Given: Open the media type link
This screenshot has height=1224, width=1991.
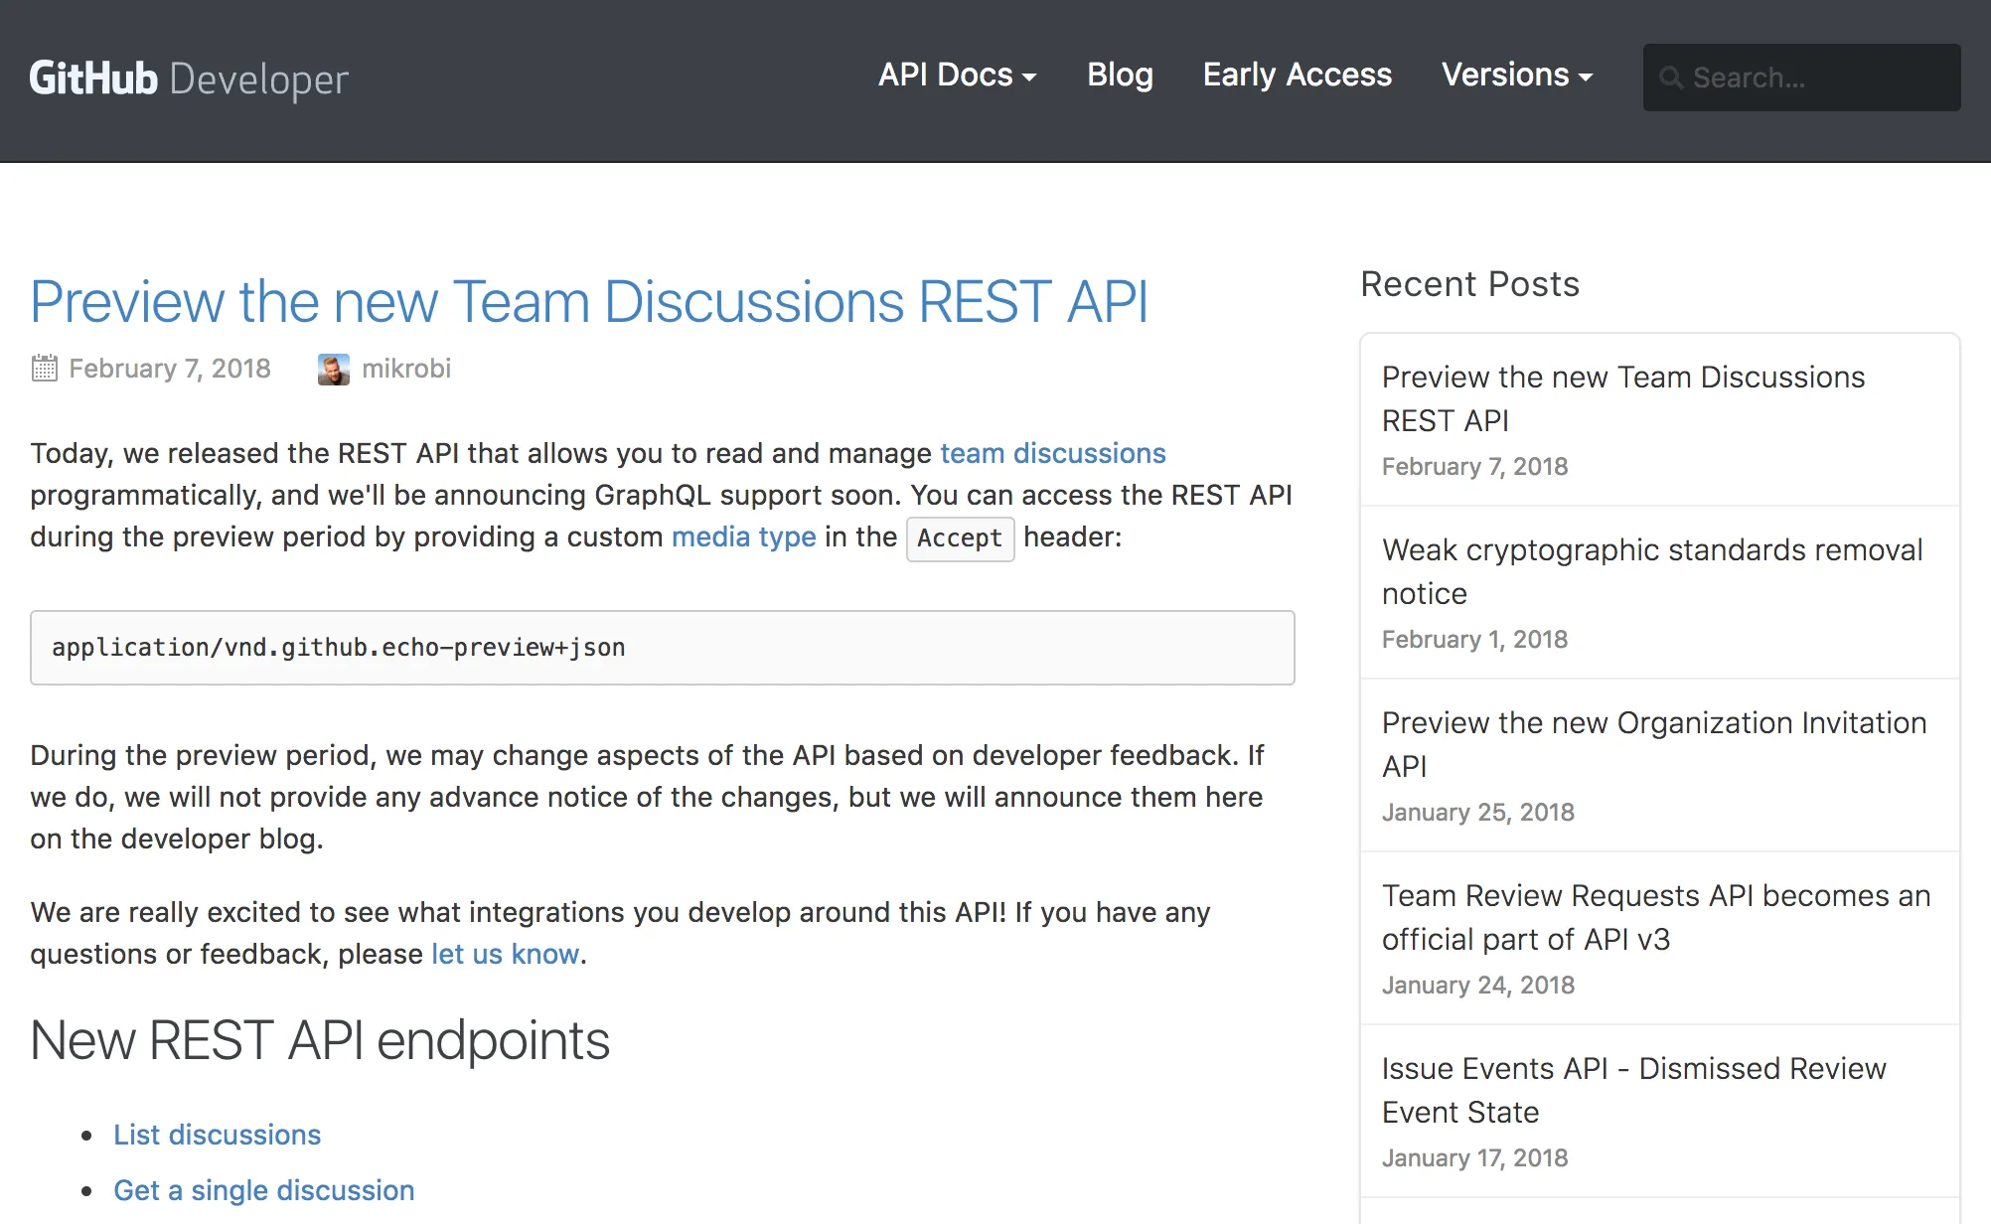Looking at the screenshot, I should click(743, 536).
